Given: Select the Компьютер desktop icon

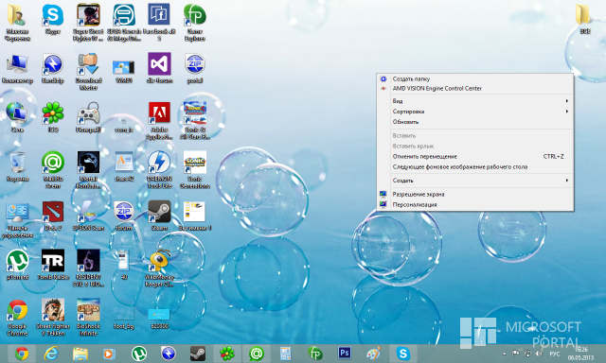Looking at the screenshot, I should 17,68.
